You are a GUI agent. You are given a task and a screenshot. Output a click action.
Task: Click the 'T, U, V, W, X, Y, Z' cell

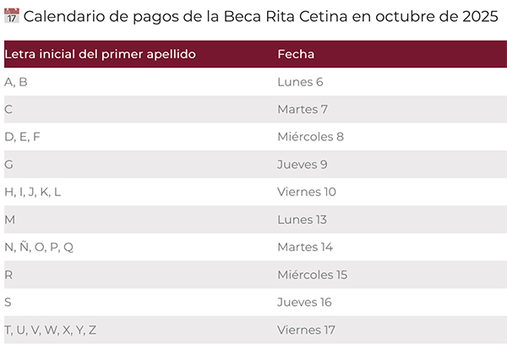pyautogui.click(x=51, y=330)
